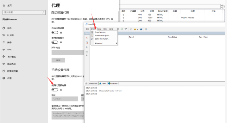Open the 以太网 settings page

tap(10, 35)
